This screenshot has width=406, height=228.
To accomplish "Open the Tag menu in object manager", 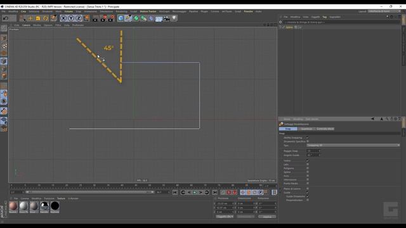I will pos(324,17).
